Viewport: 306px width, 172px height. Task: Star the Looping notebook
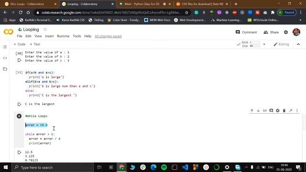click(45, 30)
